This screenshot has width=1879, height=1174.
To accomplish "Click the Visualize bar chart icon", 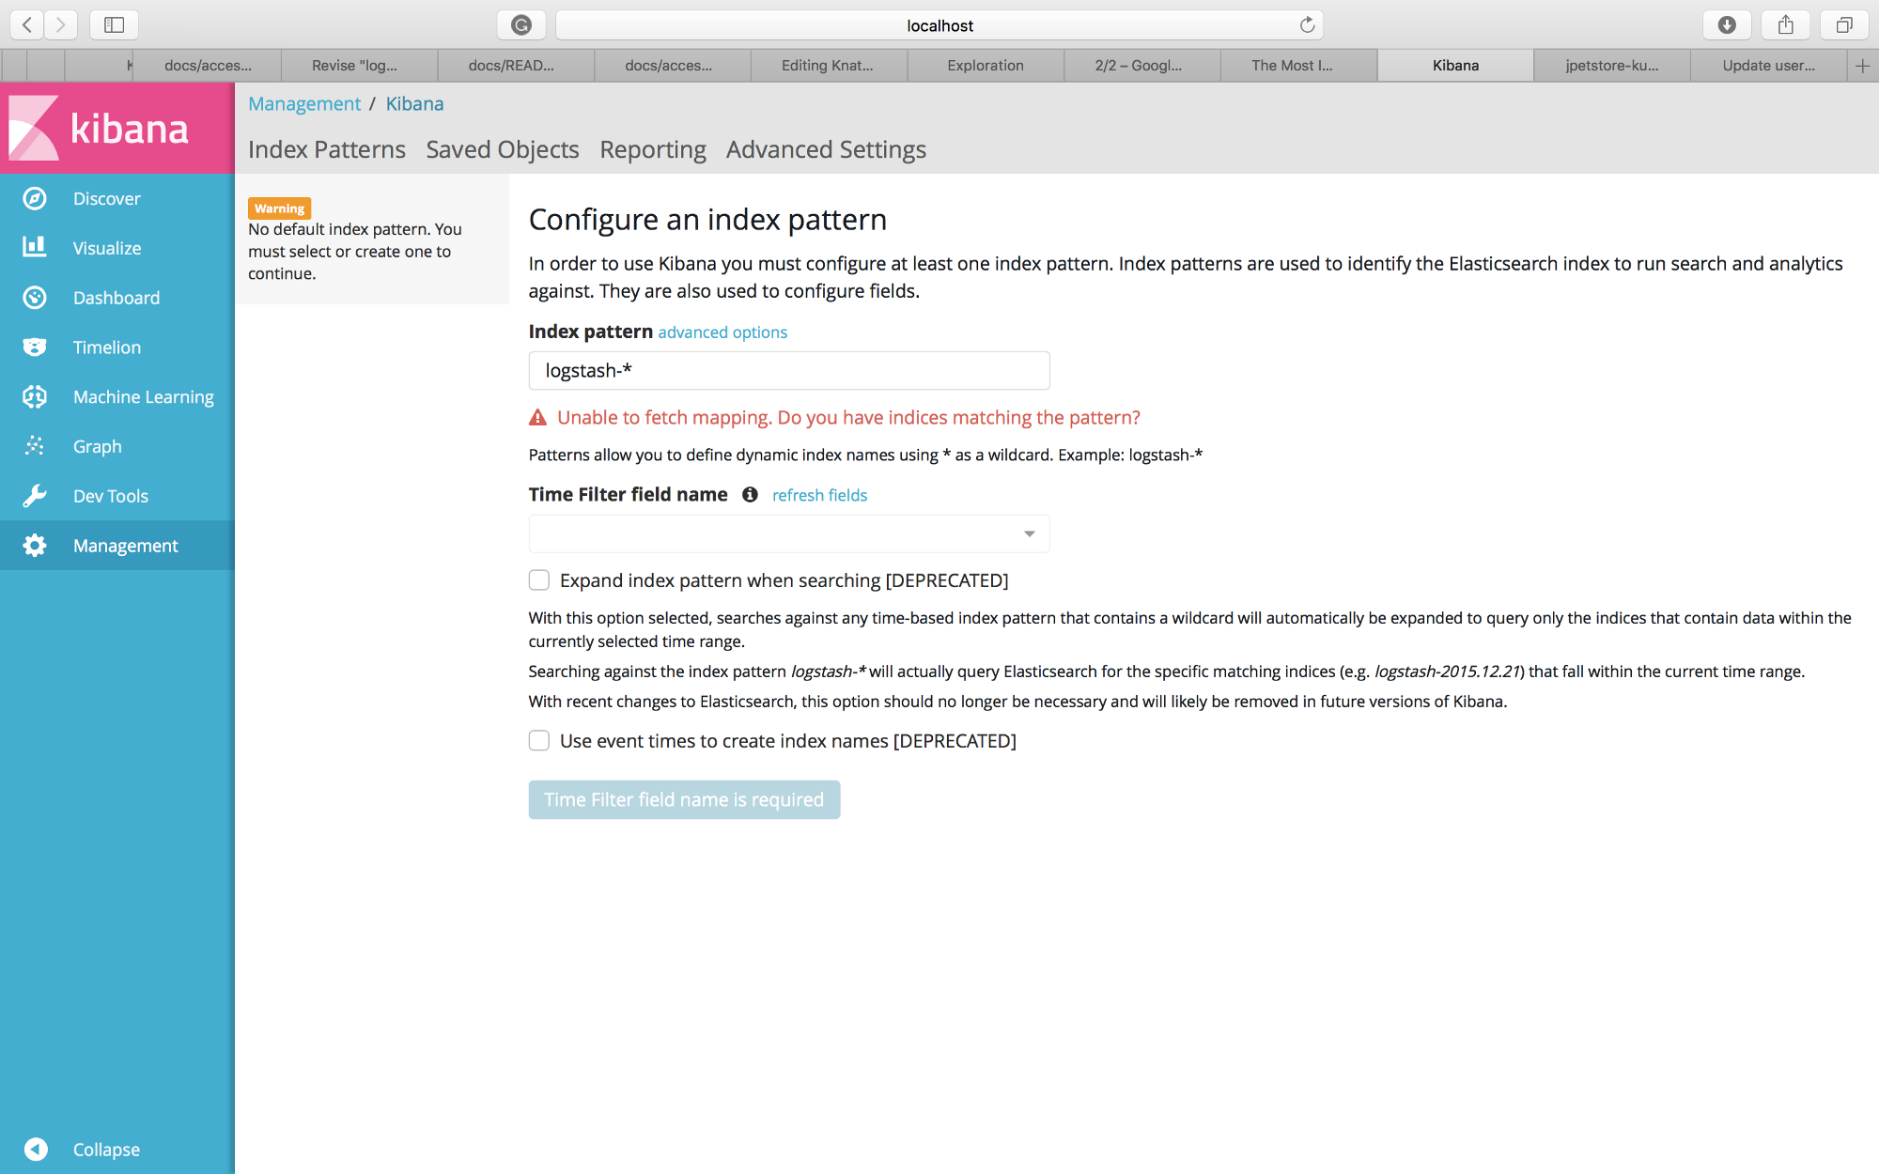I will (x=35, y=247).
